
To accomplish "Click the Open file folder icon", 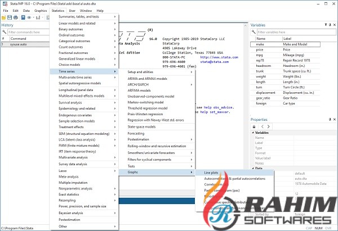I will pos(4,17).
